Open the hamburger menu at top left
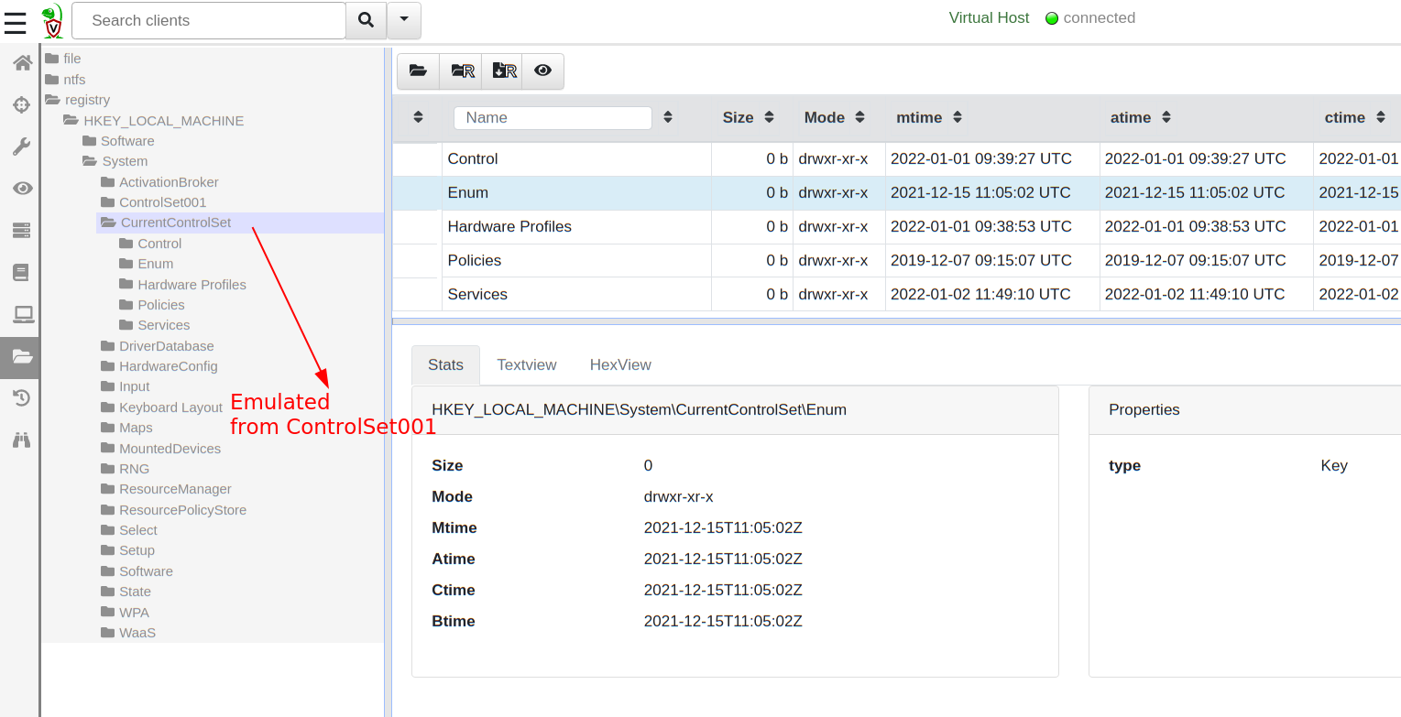 (16, 23)
